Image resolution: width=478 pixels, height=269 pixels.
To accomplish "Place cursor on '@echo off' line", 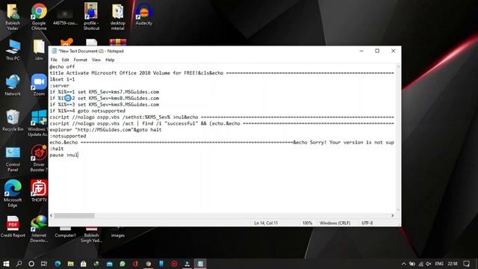I will pos(62,67).
